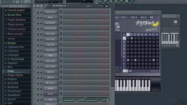Click the dashed display icon in the channel rack header
187x105 pixels.
click(38, 6)
